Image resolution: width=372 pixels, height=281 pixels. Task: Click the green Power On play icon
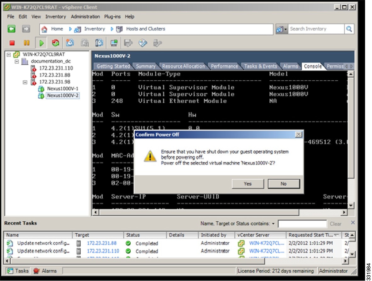click(41, 43)
